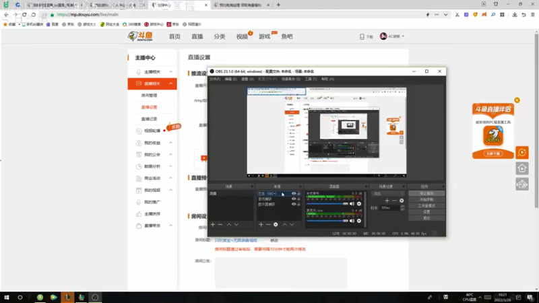
Task: Expand the 我的公会 sidebar section
Action: [171, 155]
